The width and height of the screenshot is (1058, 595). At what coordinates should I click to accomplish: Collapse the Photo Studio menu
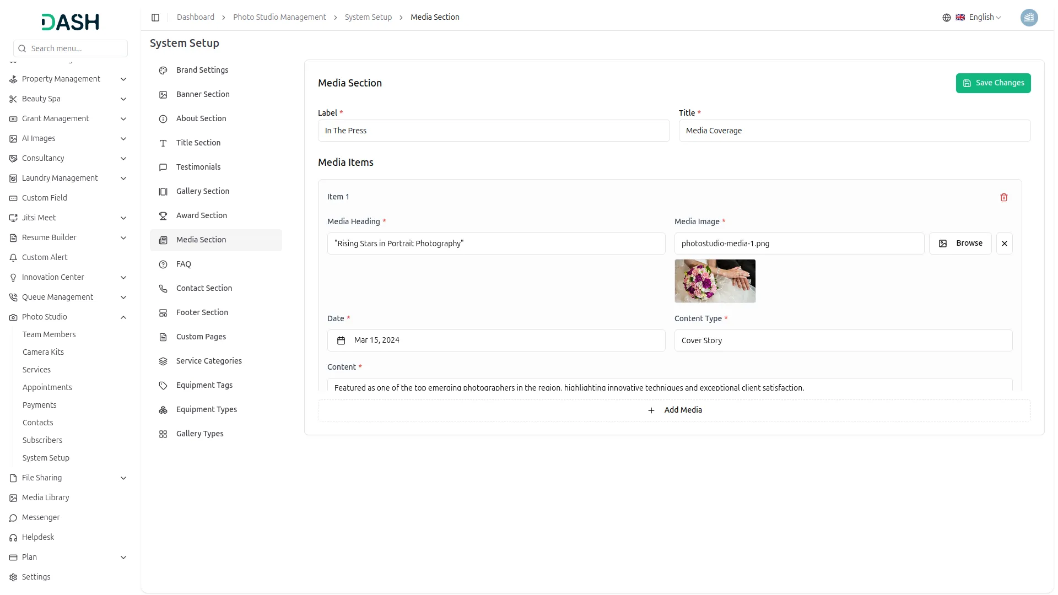click(123, 317)
